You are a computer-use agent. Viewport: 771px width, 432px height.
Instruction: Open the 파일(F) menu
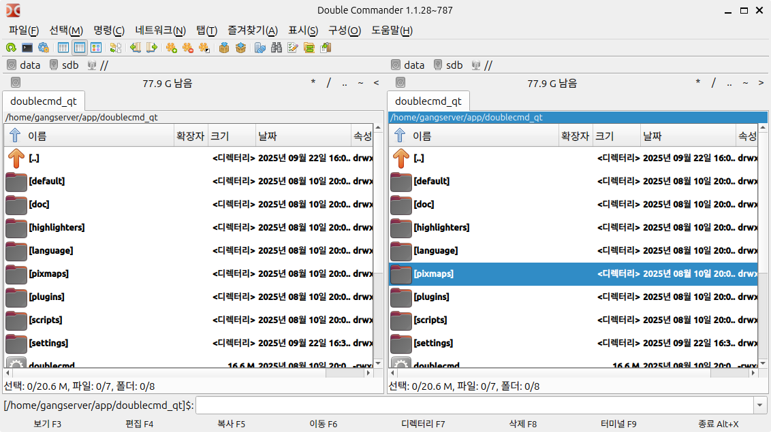[24, 31]
